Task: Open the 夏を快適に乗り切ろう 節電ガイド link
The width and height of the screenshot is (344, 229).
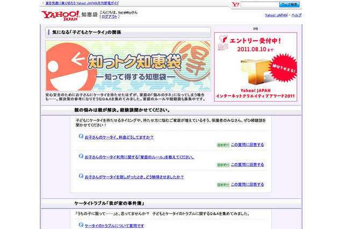Action: tap(82, 3)
